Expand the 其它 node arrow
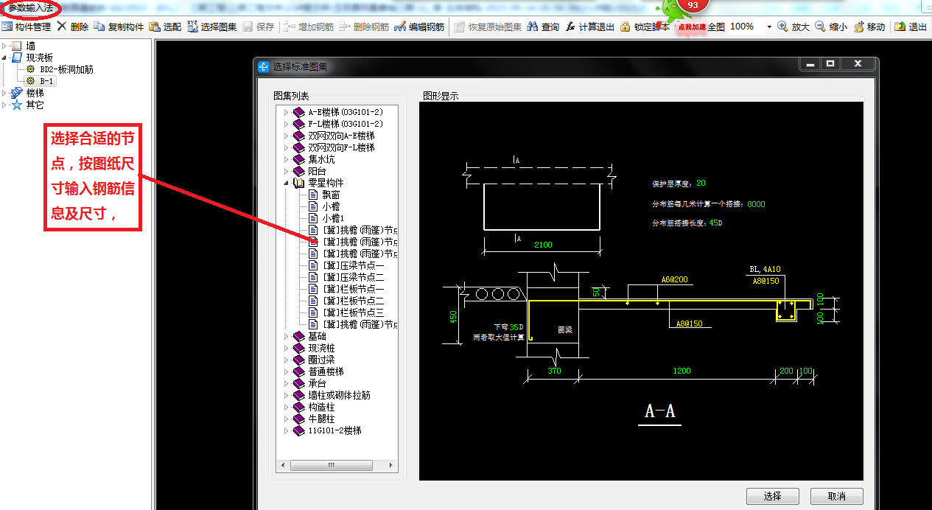 point(5,105)
